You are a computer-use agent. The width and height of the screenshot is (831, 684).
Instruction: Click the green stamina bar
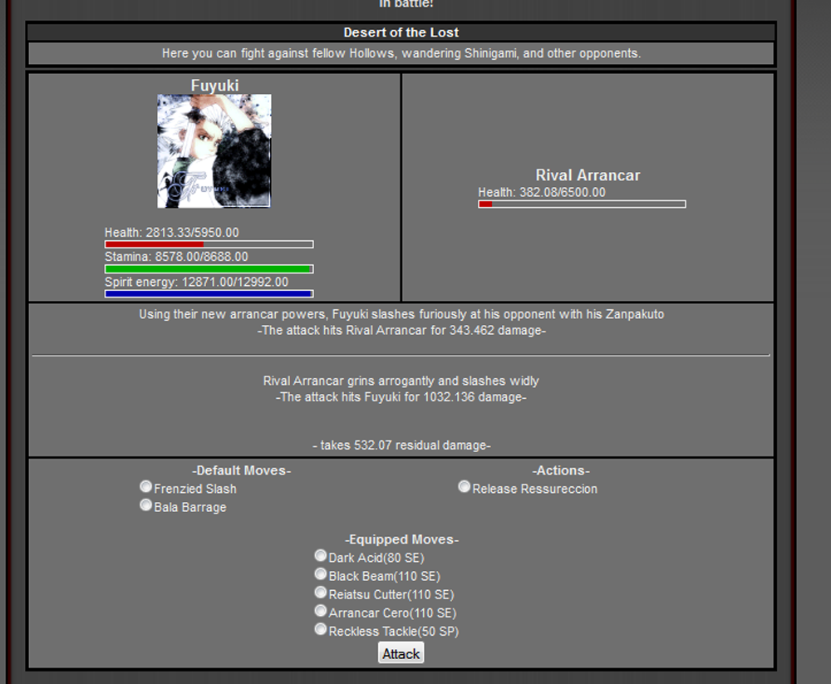(209, 269)
